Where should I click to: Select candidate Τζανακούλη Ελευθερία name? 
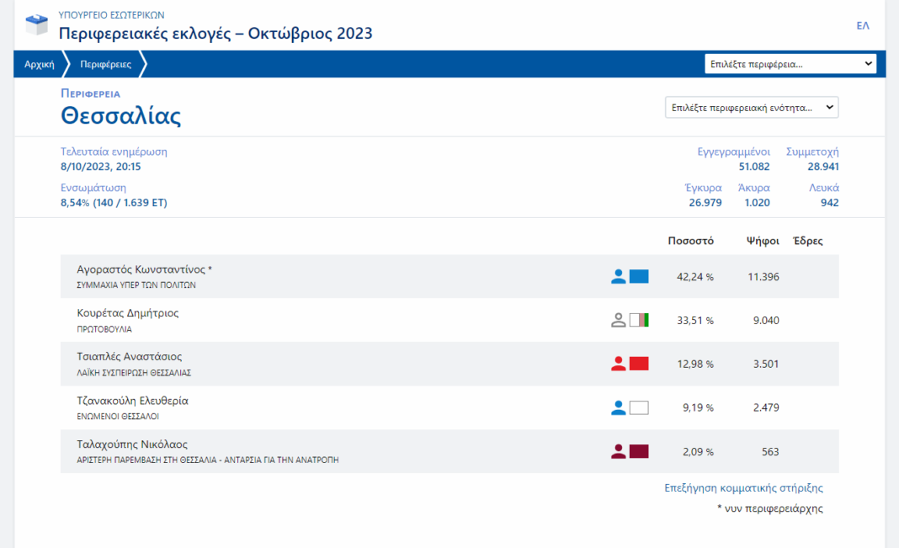(x=132, y=401)
